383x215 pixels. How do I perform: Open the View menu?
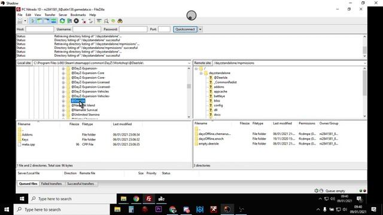click(38, 15)
